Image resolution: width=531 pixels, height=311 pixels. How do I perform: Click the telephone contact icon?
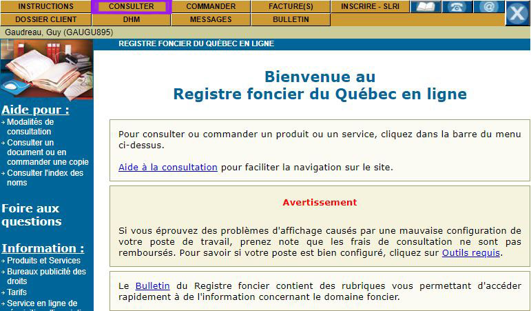coord(457,7)
